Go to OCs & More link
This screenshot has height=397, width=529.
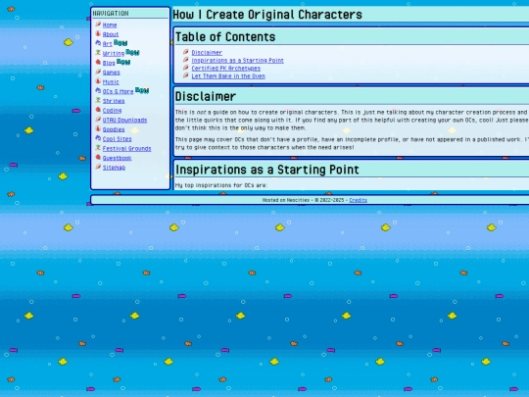pos(118,91)
